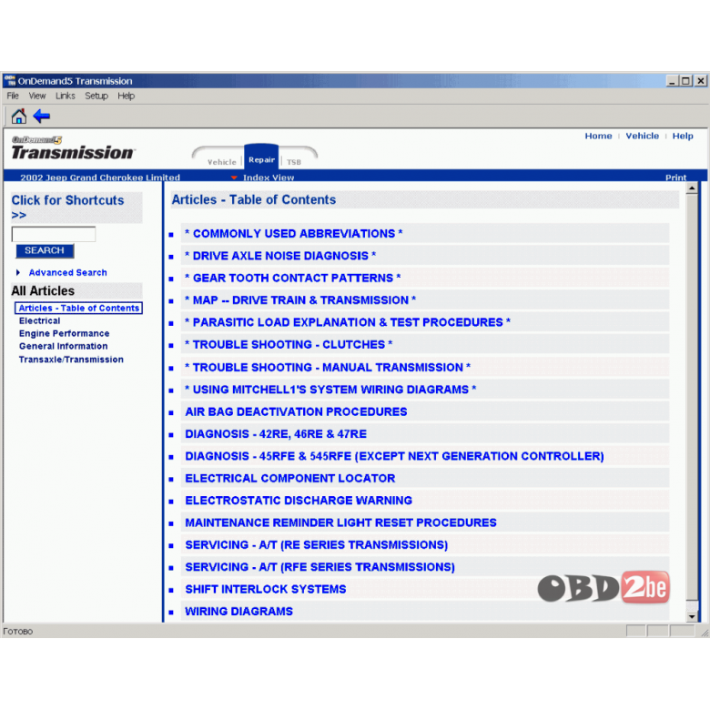Click the Vehicle link at top right
The height and width of the screenshot is (710, 710).
642,136
